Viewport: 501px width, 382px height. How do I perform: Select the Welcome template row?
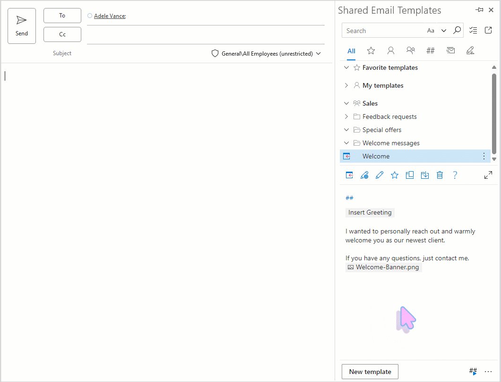pos(415,156)
